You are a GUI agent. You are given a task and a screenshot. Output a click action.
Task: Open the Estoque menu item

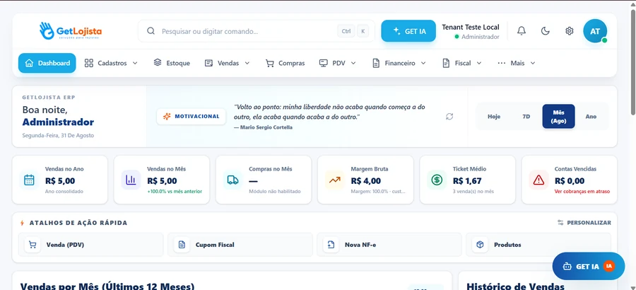pos(172,63)
